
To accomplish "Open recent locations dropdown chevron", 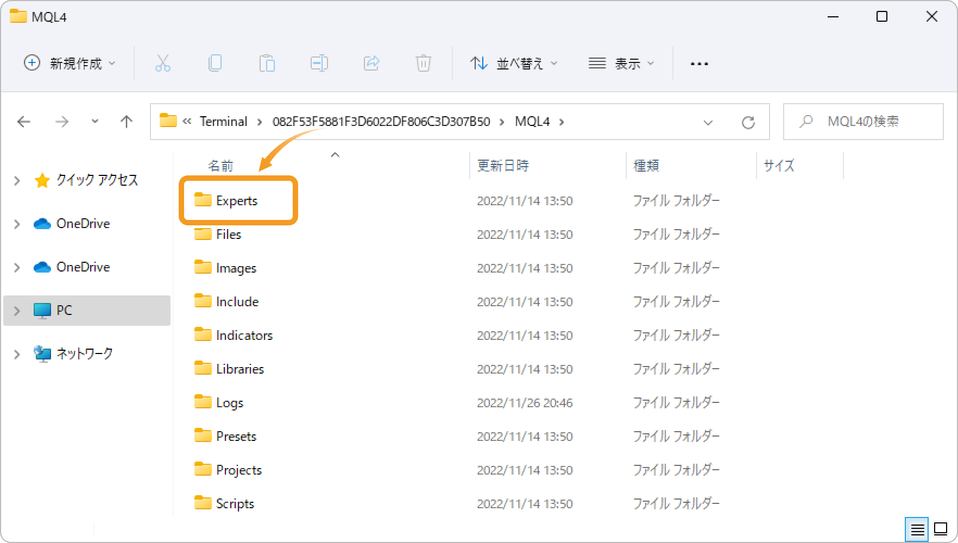I will [x=95, y=122].
